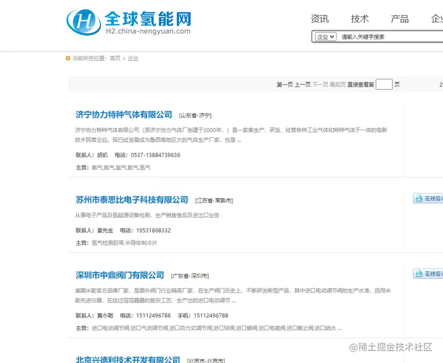Viewport: 443px width, 363px height.
Task: Click online consult button for 深圳市中鼎阀门
Action: [428, 274]
